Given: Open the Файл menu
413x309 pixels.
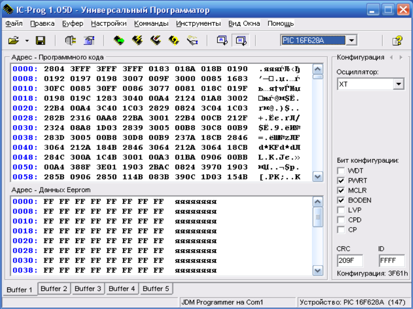Looking at the screenshot, I should (14, 23).
